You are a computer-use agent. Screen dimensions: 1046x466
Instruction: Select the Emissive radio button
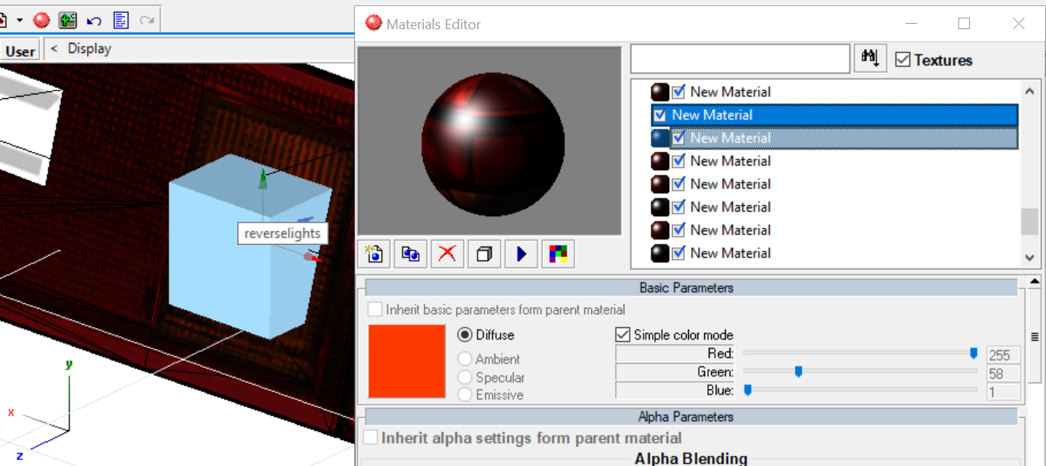point(465,395)
